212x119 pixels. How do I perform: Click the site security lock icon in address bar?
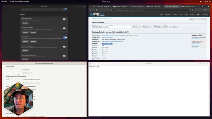(x=111, y=10)
